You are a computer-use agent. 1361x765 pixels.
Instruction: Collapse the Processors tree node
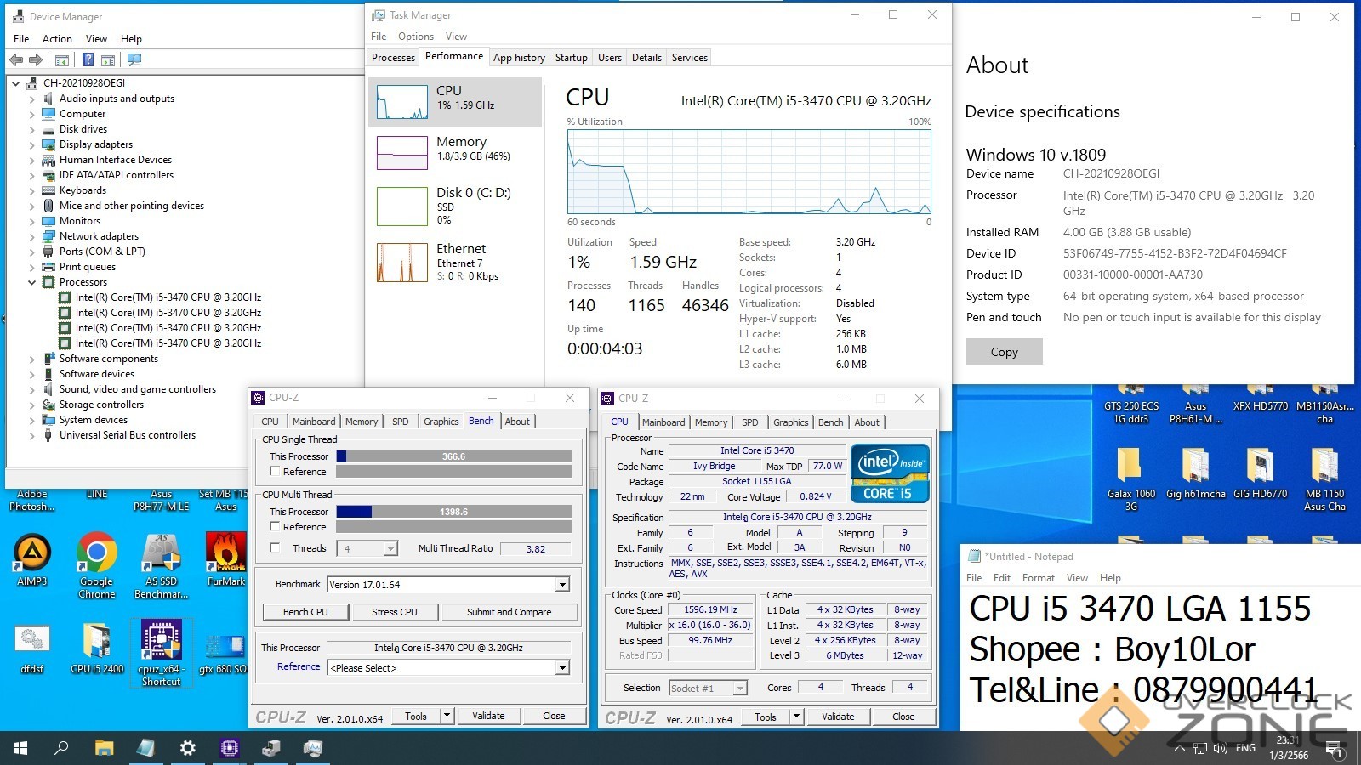tap(32, 282)
